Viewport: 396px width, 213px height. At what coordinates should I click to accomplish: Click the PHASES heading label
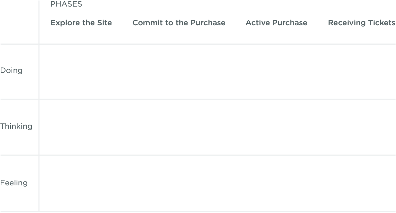[66, 5]
